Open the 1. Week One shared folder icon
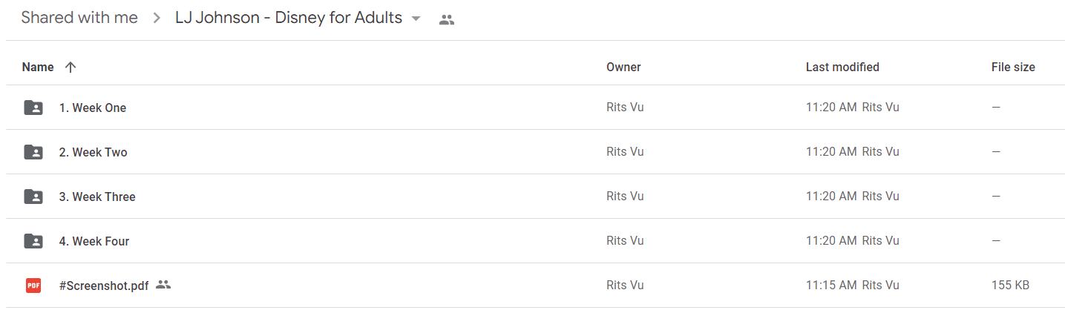This screenshot has width=1065, height=310. pos(33,108)
